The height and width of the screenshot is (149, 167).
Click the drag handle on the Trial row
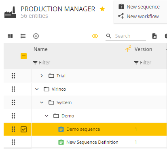tap(13, 76)
